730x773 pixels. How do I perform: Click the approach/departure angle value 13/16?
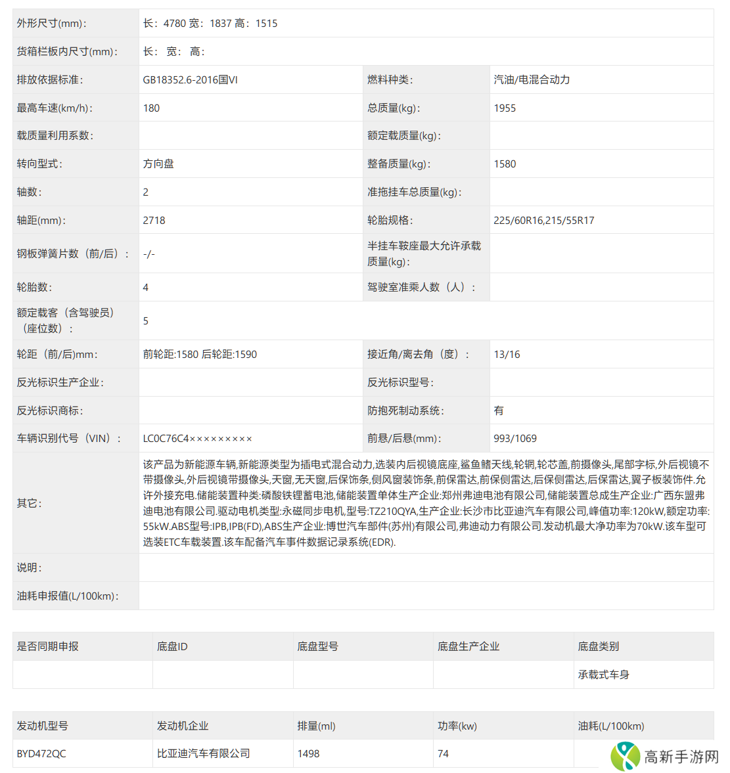[x=507, y=354]
